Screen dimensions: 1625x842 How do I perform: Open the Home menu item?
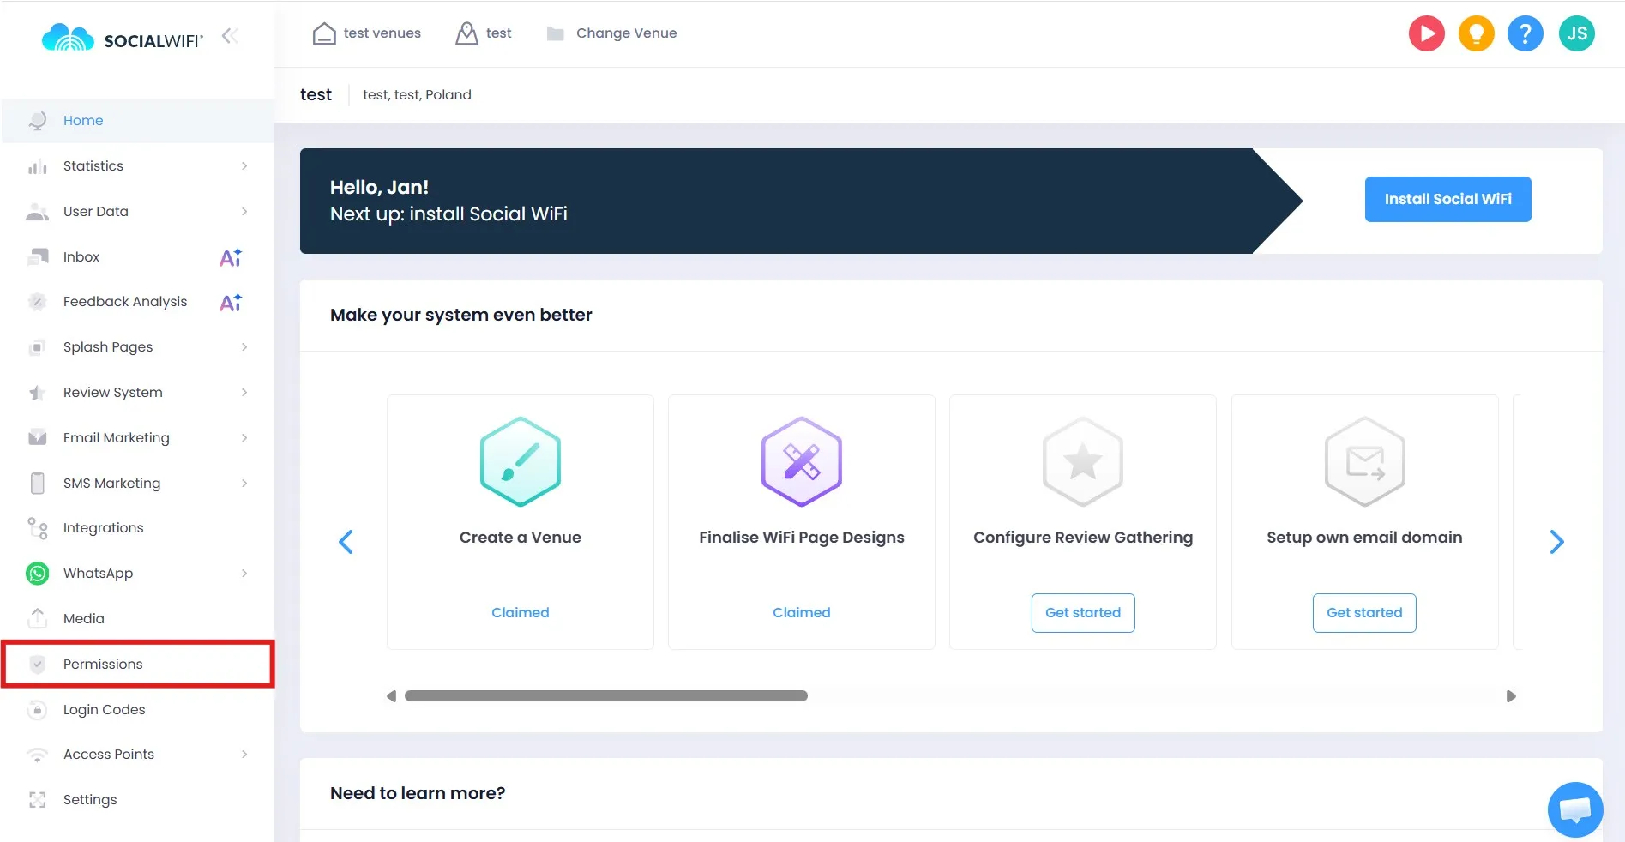[x=138, y=121]
